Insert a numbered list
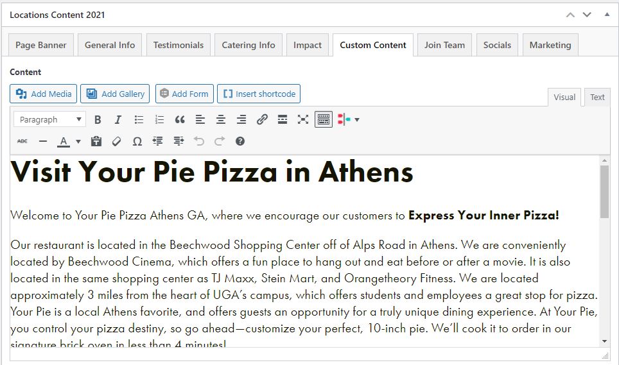 (159, 119)
